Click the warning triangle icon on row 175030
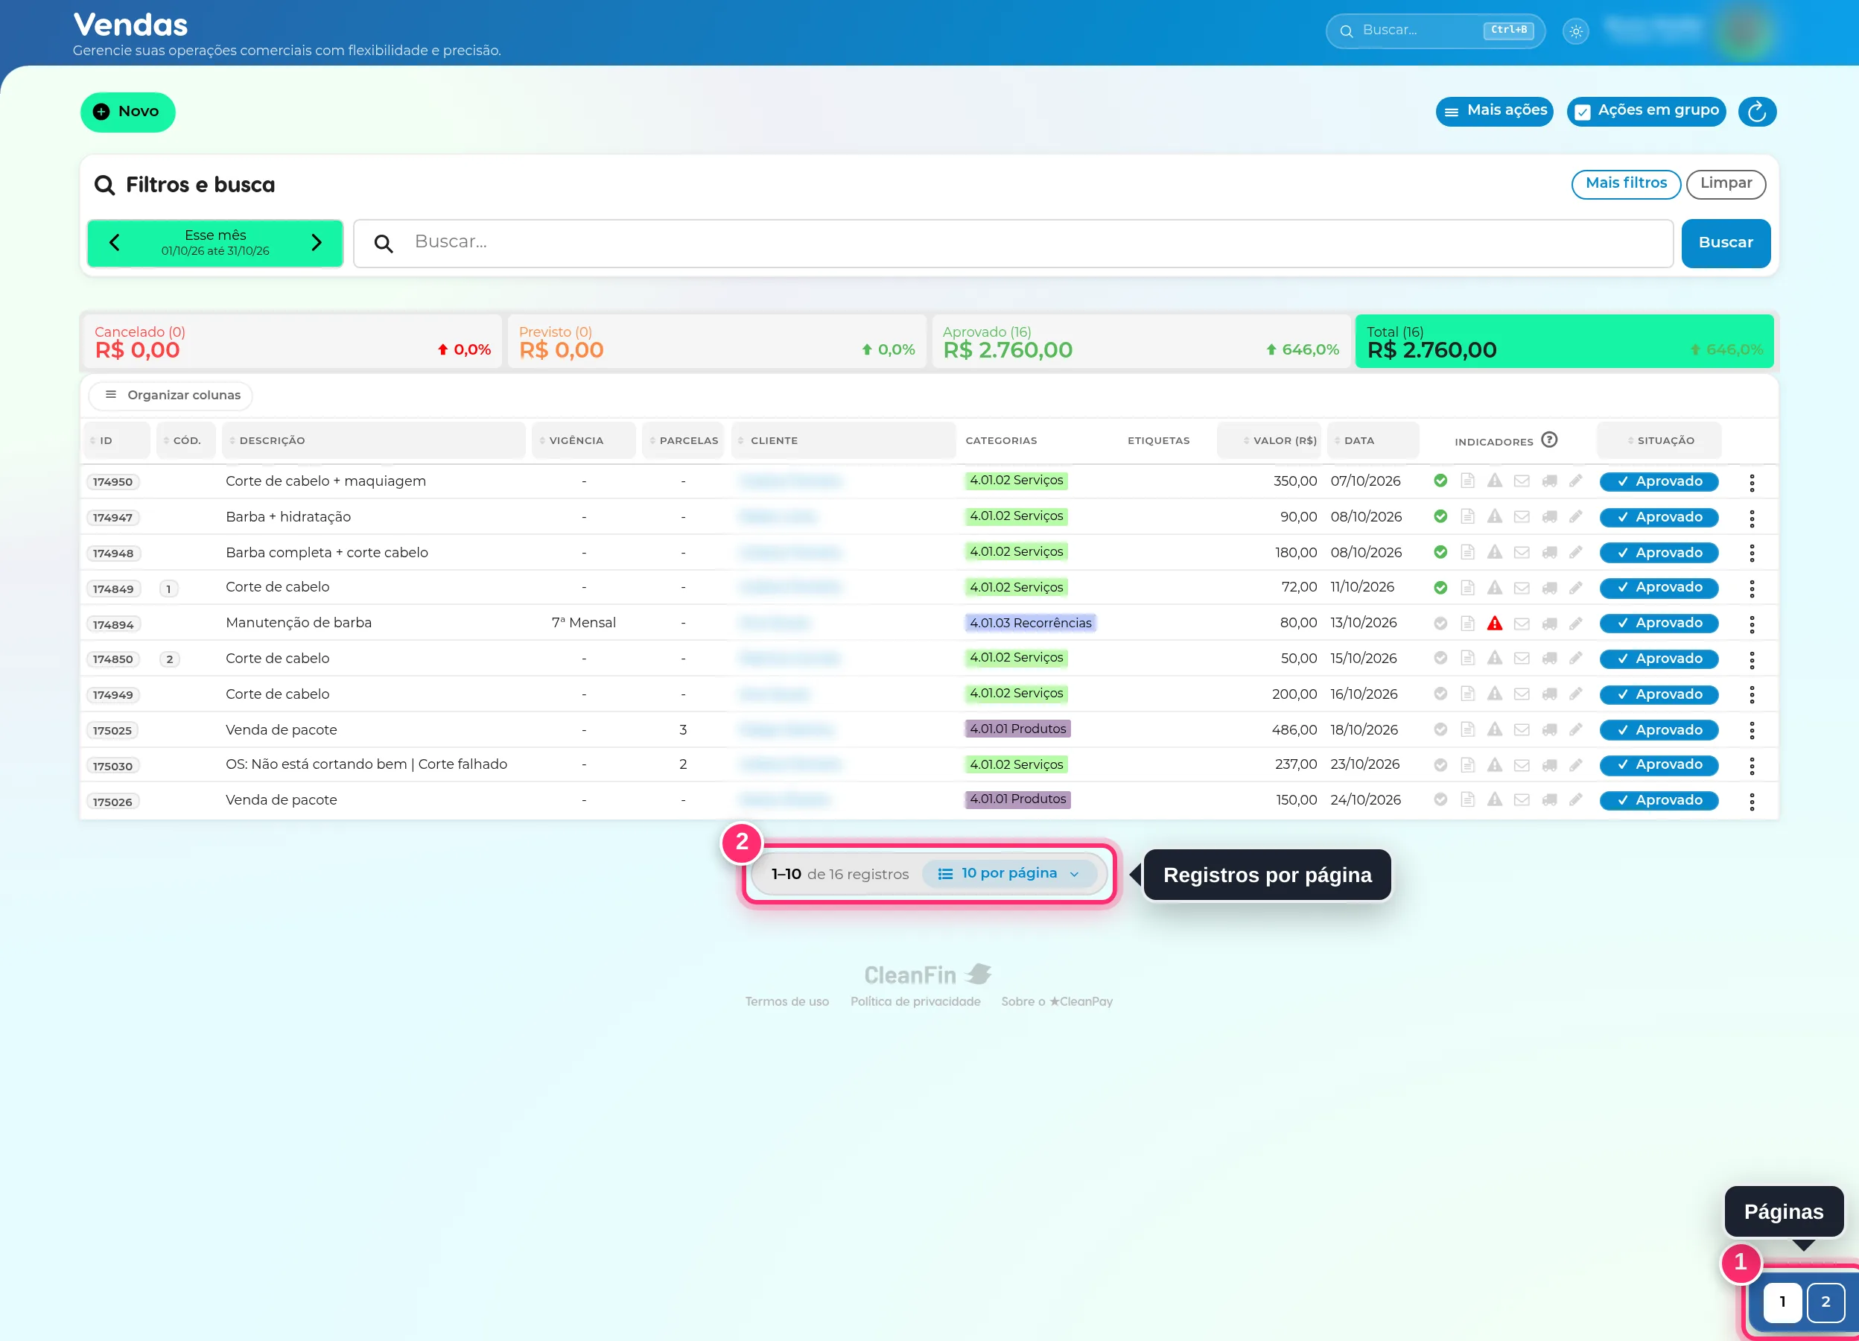 tap(1494, 765)
